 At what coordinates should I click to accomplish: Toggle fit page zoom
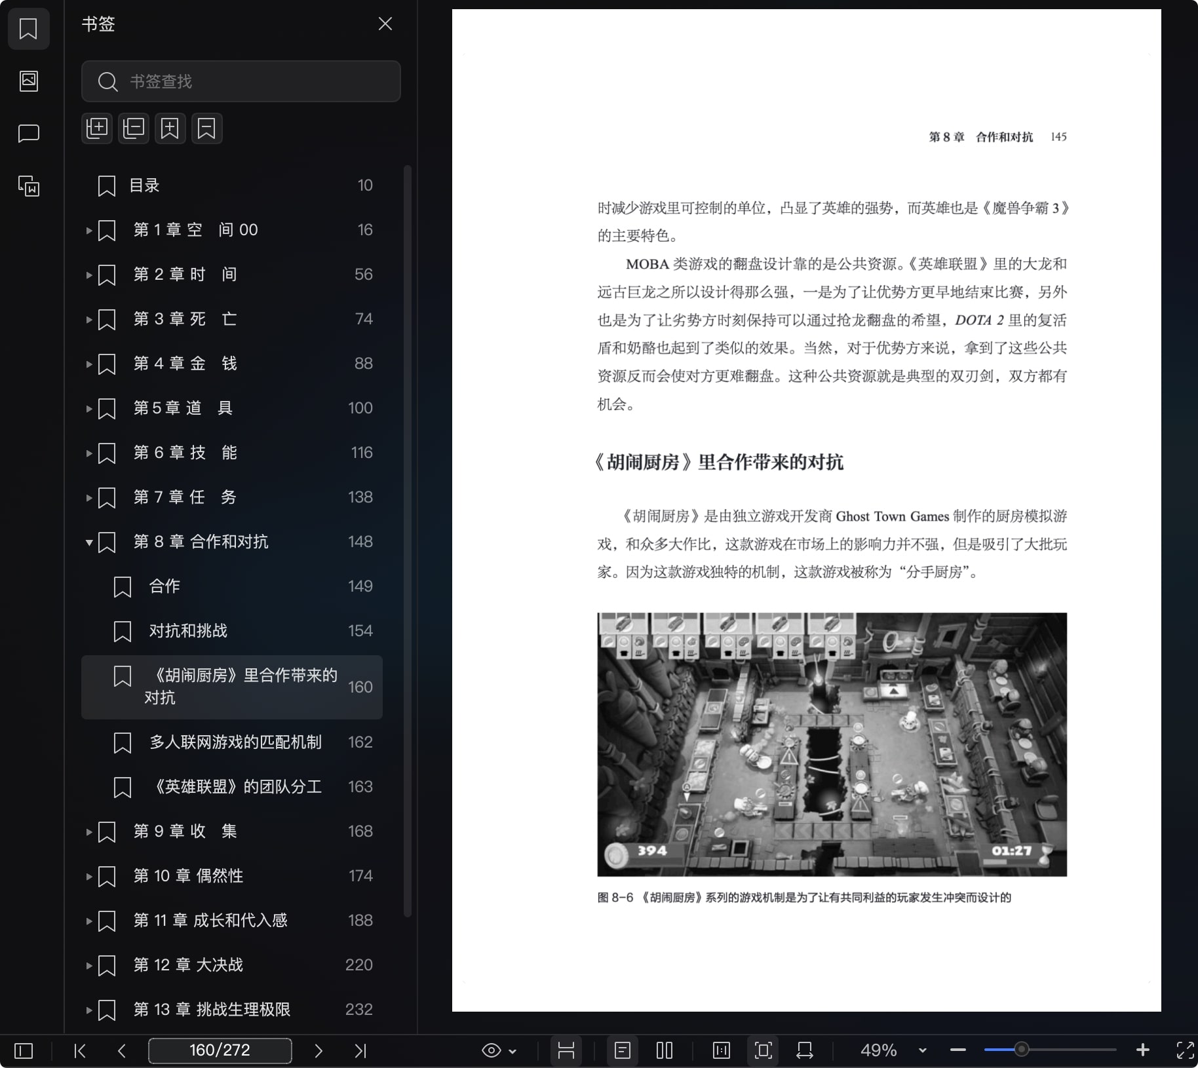[763, 1050]
